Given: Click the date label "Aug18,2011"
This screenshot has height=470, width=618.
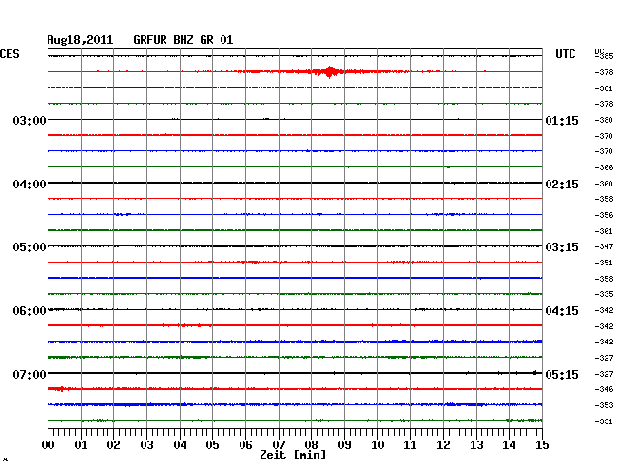Looking at the screenshot, I should 80,40.
